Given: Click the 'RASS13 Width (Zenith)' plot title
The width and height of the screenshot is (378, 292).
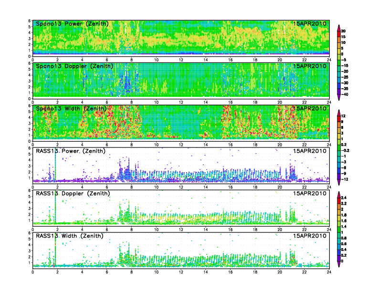Looking at the screenshot, I should click(x=70, y=236).
